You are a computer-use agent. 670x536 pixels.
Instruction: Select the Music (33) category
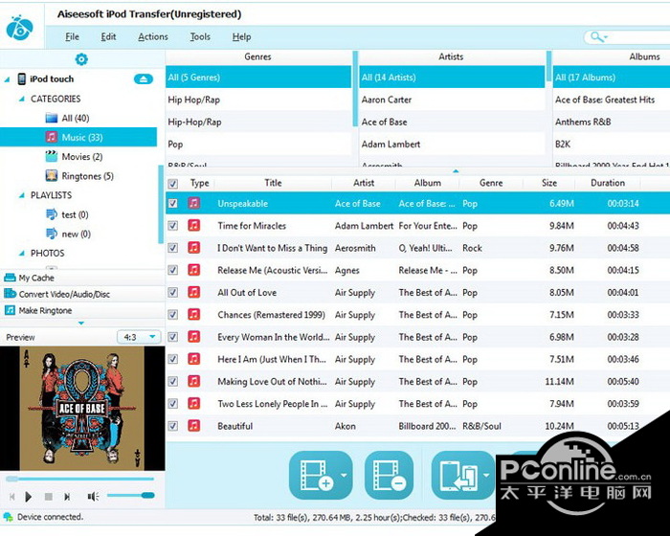(x=78, y=137)
